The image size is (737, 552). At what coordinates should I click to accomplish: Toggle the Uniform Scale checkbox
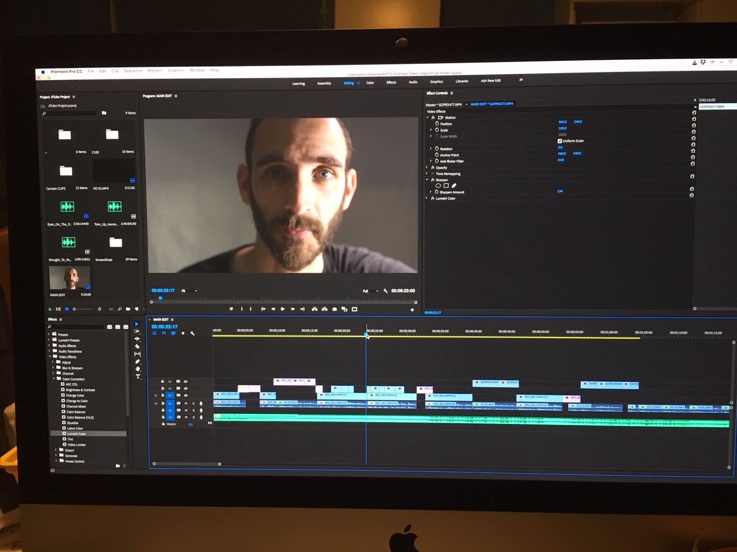(560, 141)
